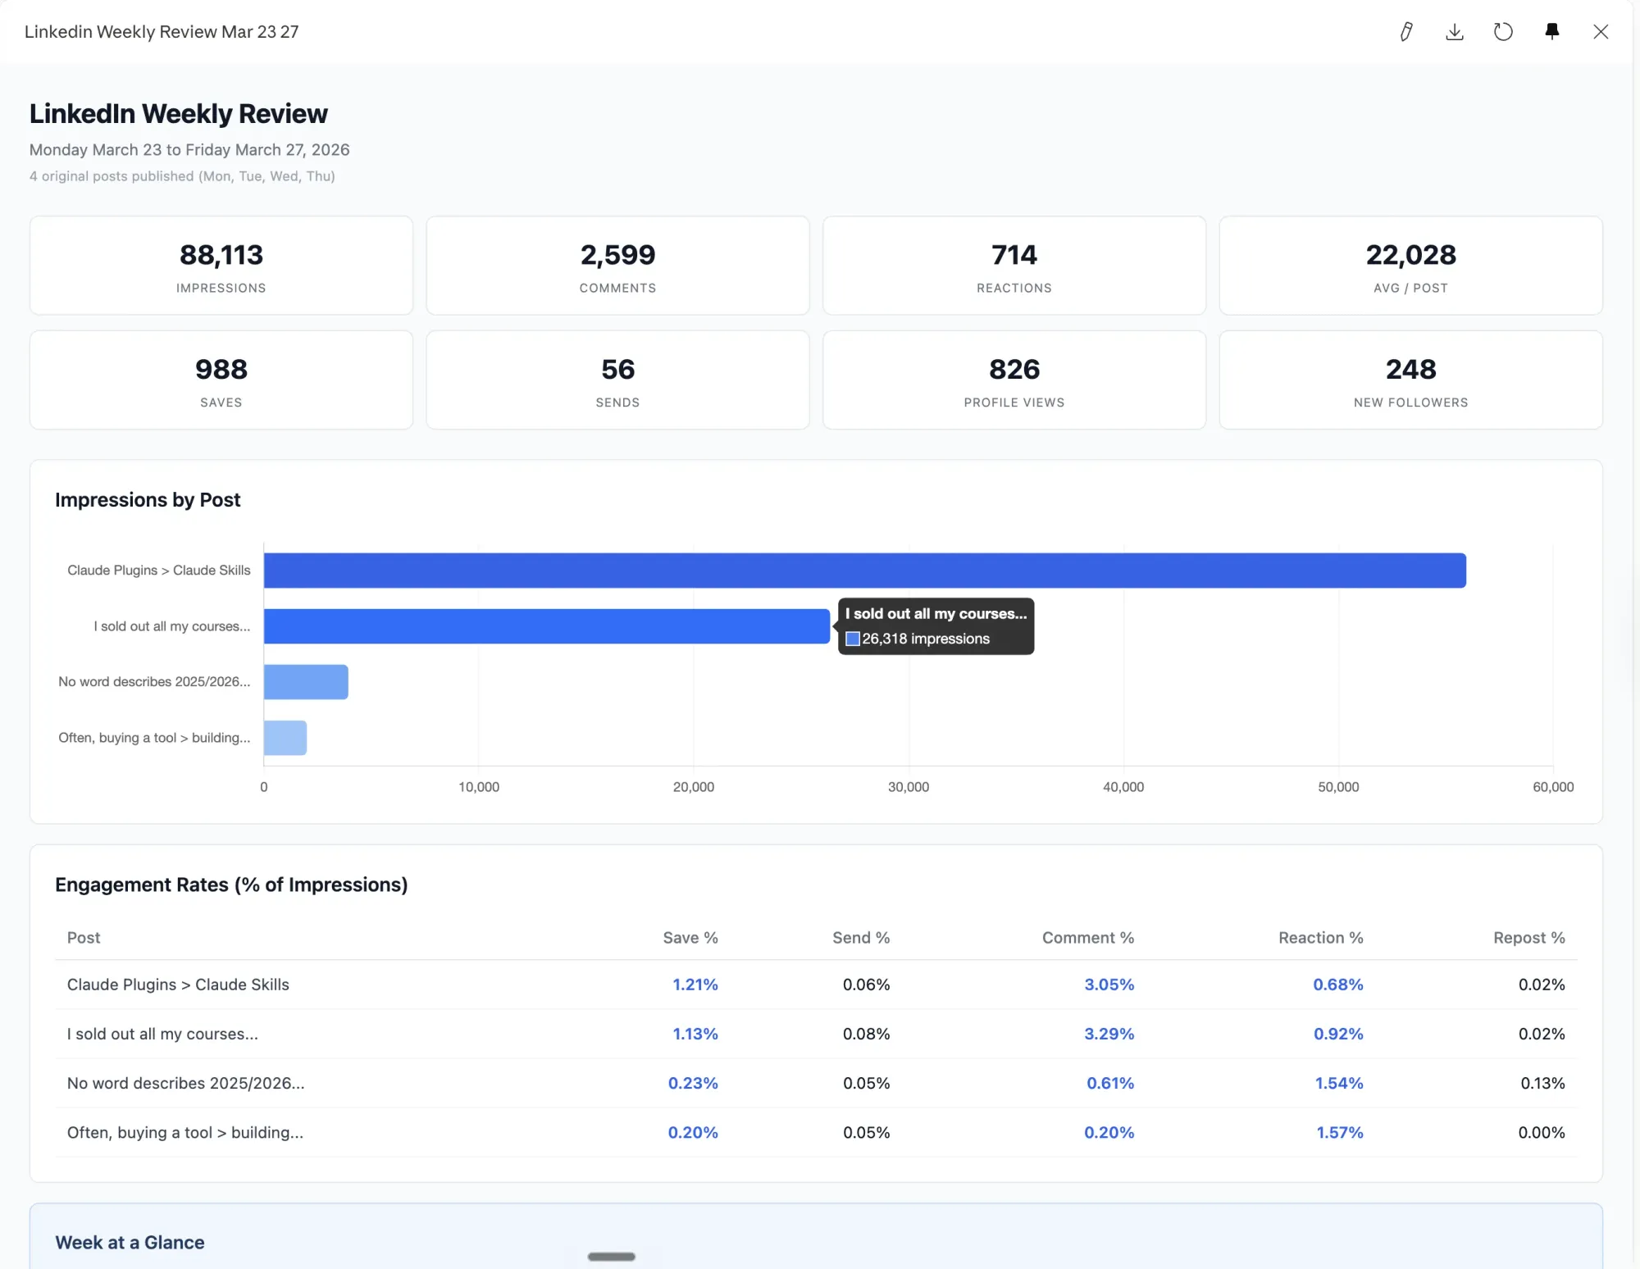Click the blue swatch in the chart tooltip
The width and height of the screenshot is (1640, 1269).
[x=853, y=639]
